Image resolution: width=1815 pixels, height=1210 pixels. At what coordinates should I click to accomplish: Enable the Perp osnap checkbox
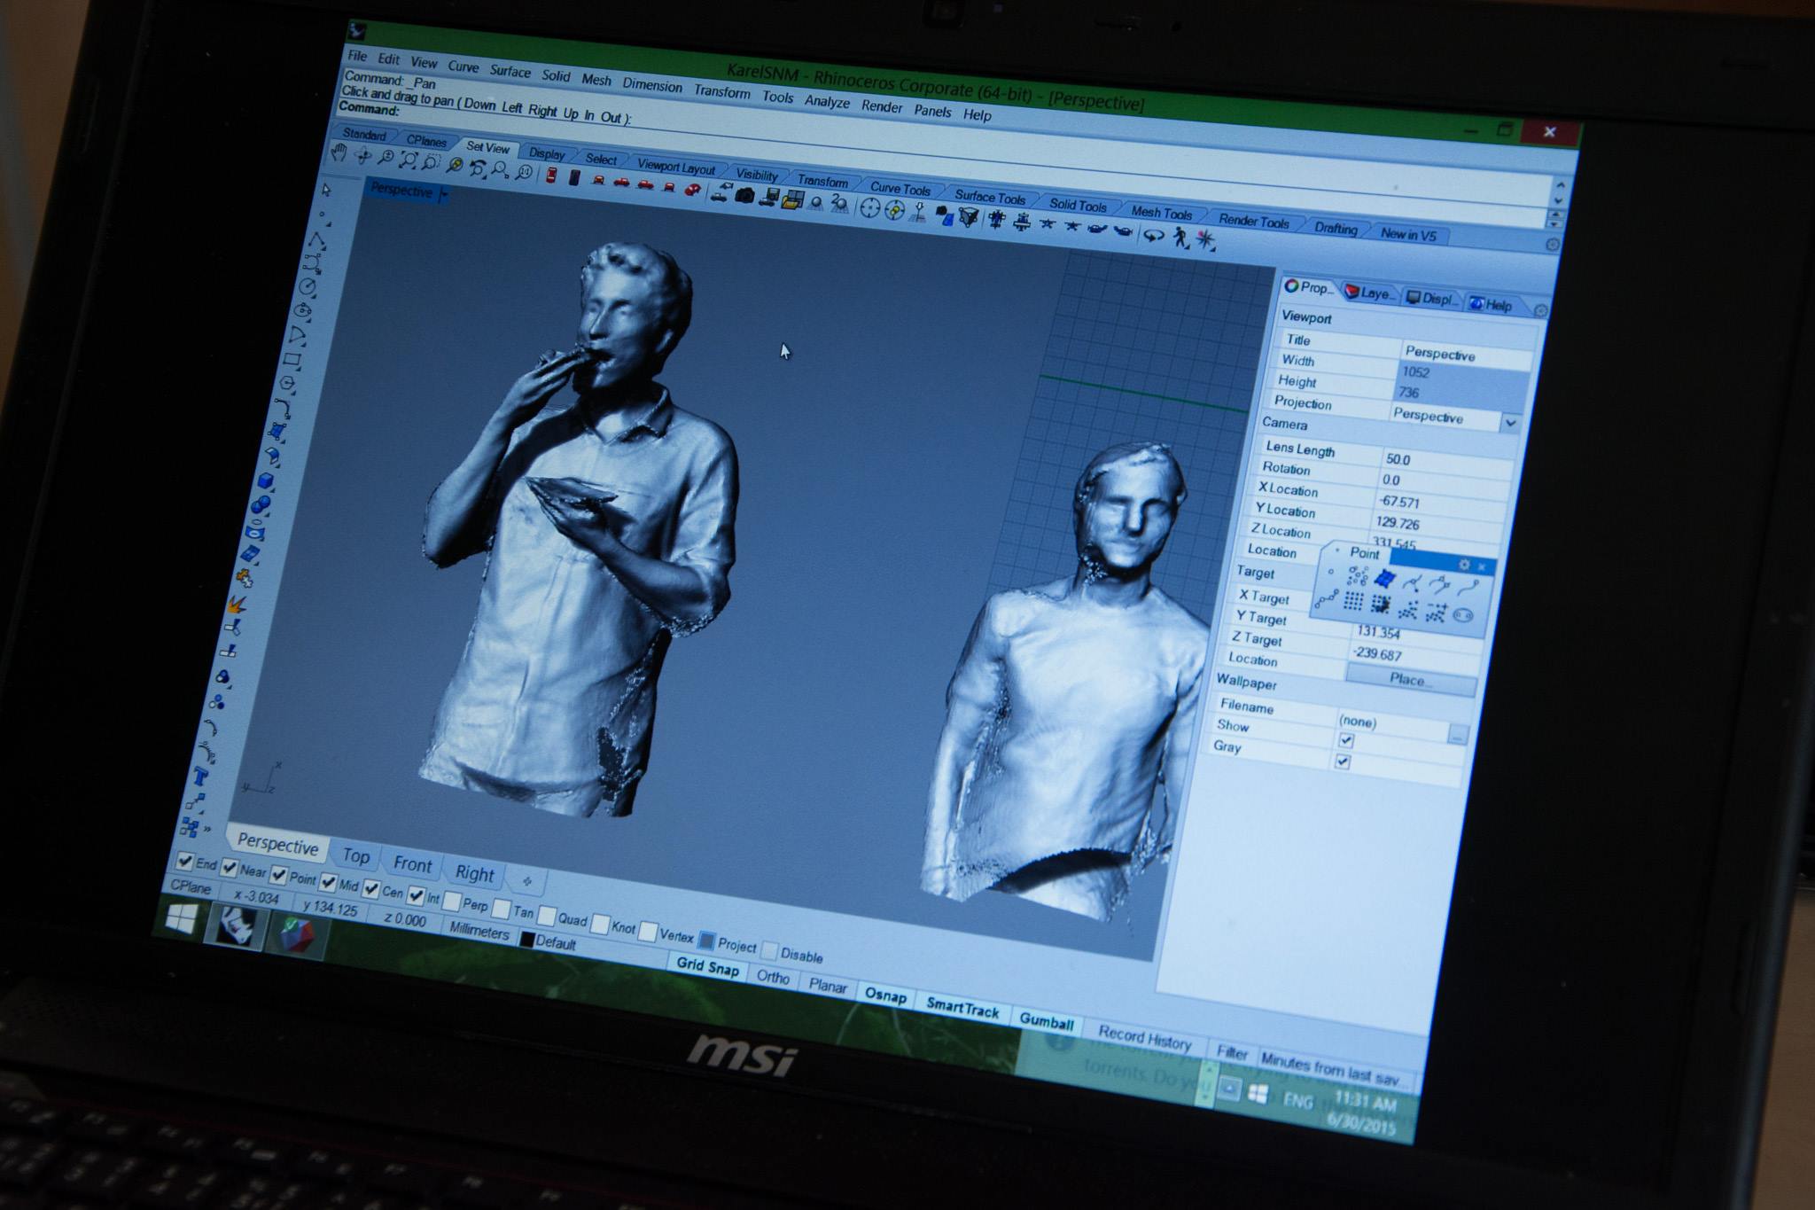452,902
